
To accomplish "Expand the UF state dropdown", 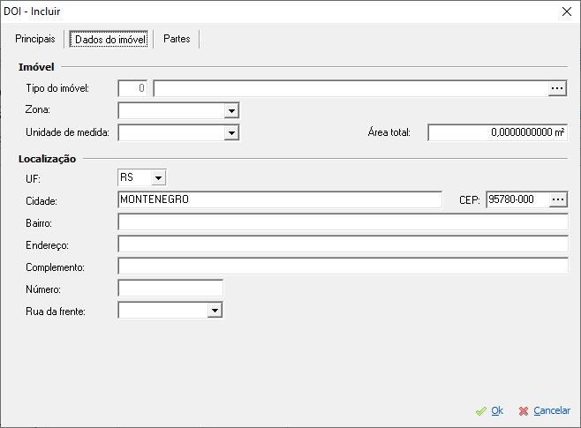I will (x=157, y=178).
